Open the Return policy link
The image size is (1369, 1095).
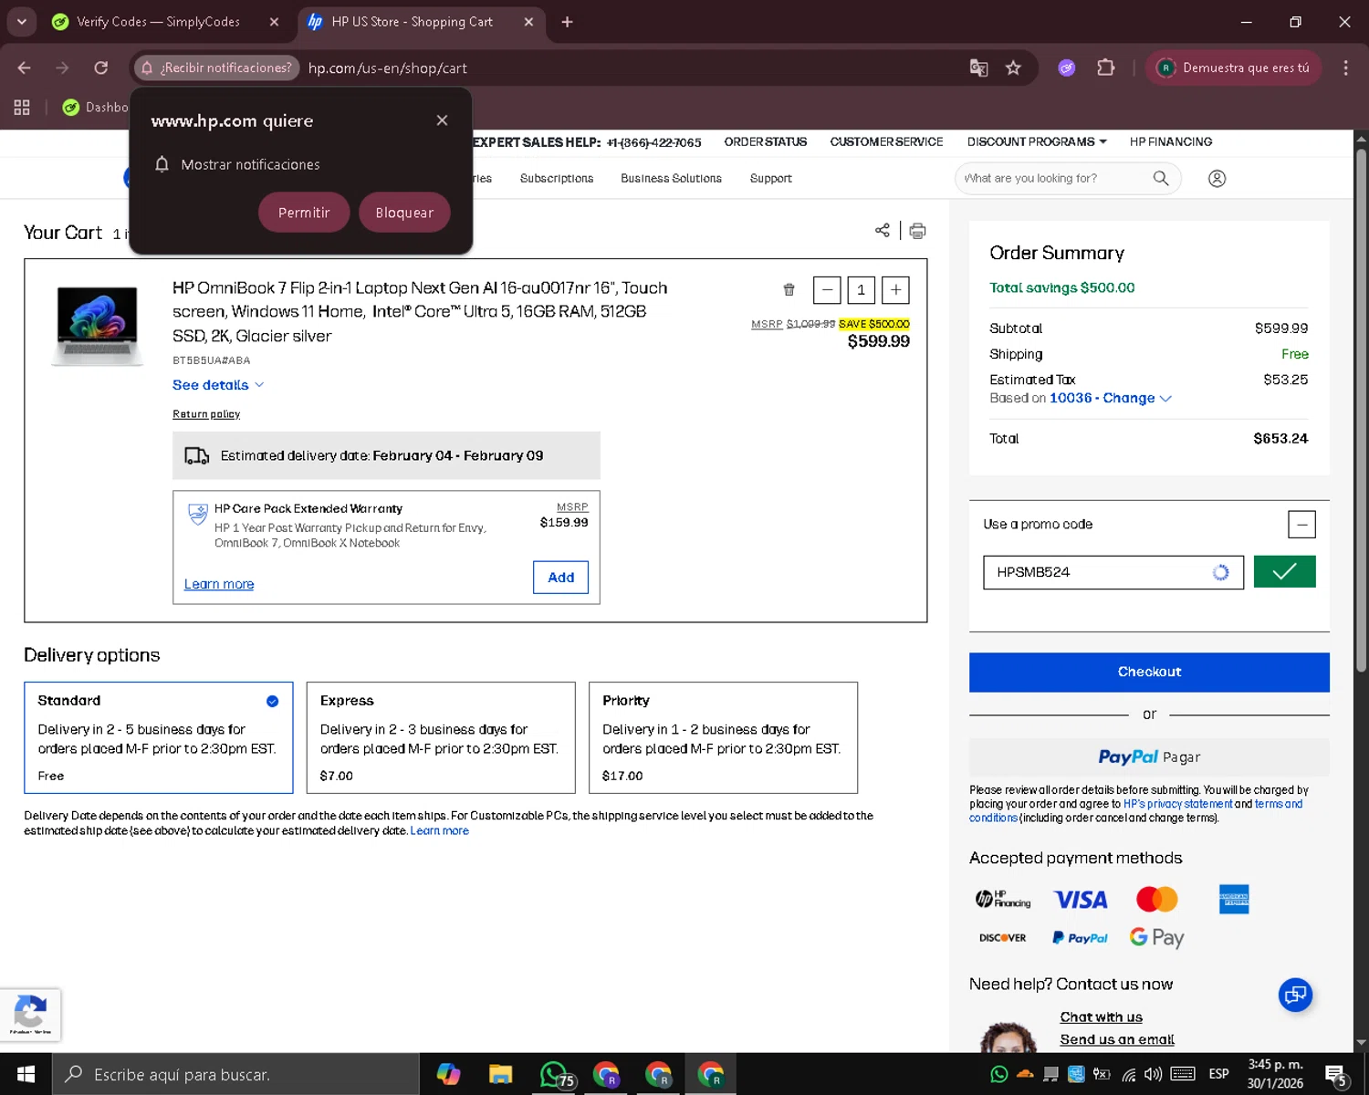pyautogui.click(x=206, y=414)
